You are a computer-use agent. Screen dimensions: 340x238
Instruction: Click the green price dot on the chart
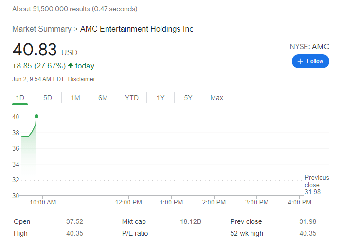36,116
